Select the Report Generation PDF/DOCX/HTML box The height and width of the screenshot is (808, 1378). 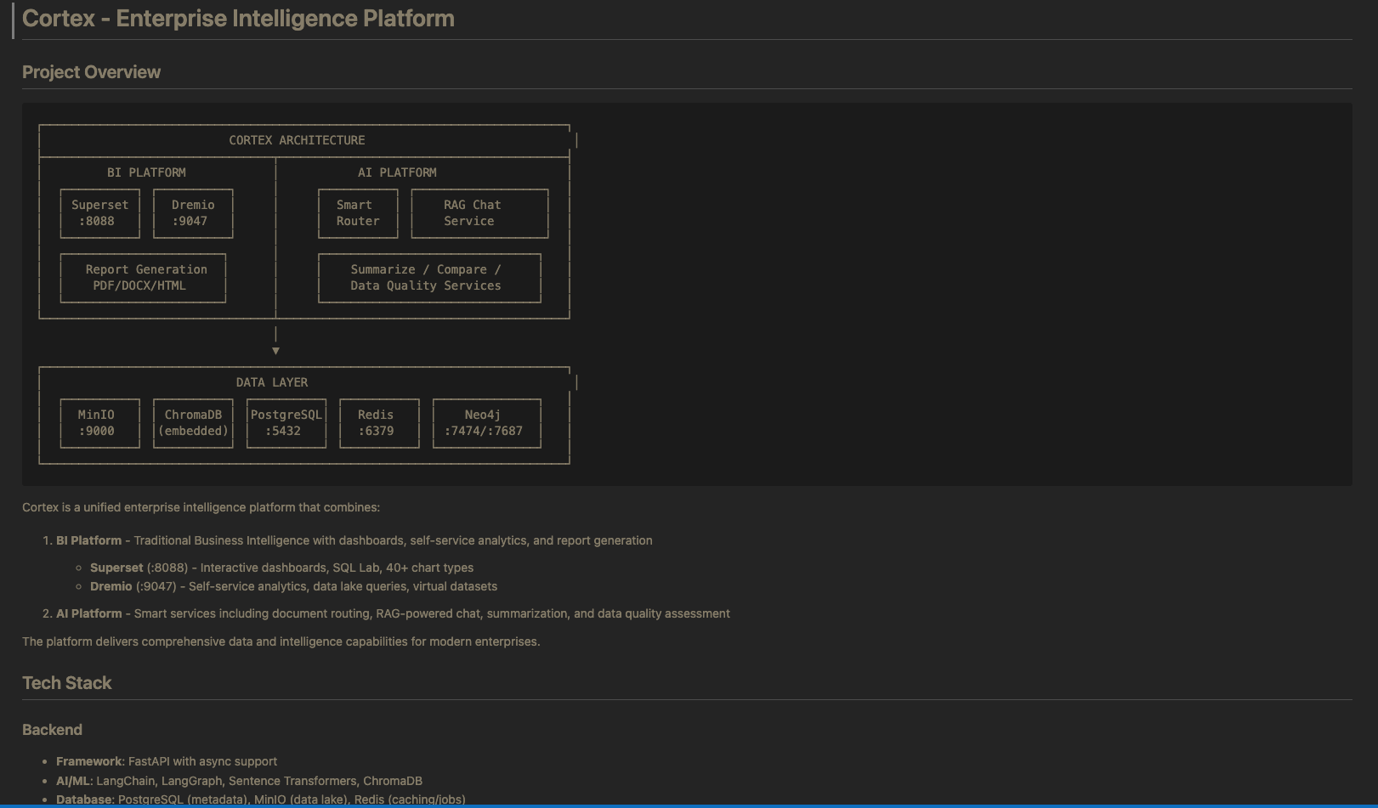pyautogui.click(x=142, y=277)
